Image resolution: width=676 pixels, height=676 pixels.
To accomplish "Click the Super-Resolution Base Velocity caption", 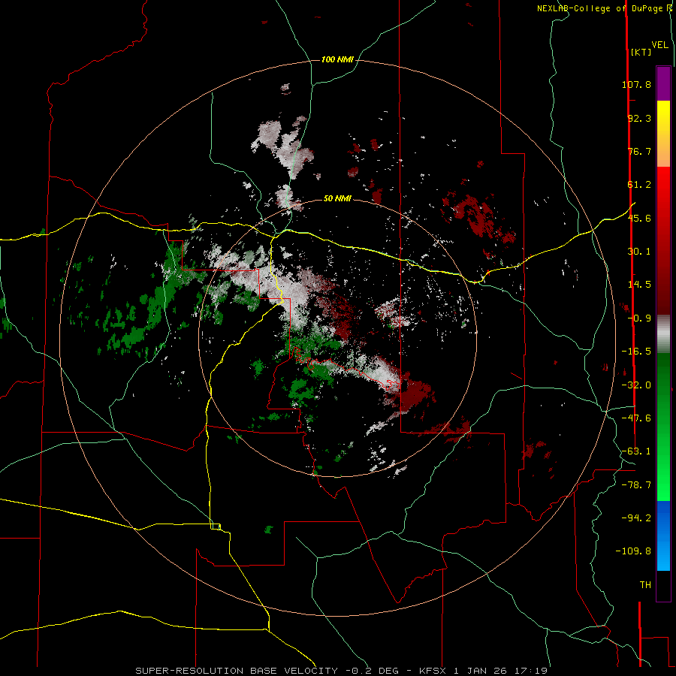I will pyautogui.click(x=342, y=671).
